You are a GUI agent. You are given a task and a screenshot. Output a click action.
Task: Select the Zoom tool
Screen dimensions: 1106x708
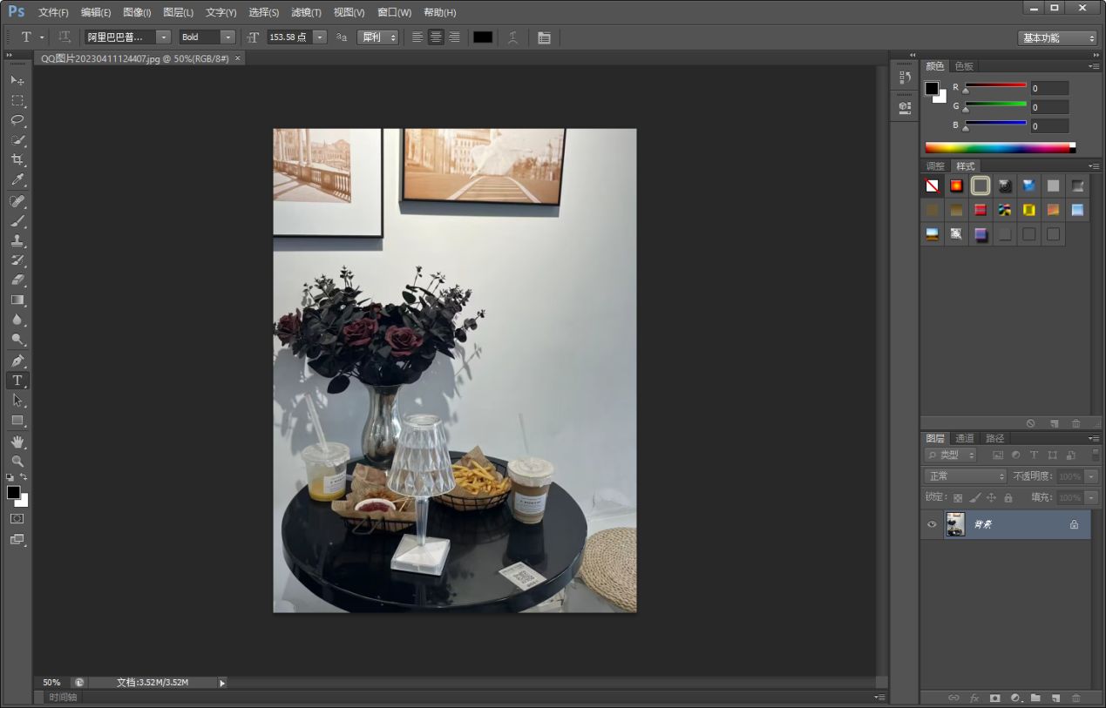17,461
